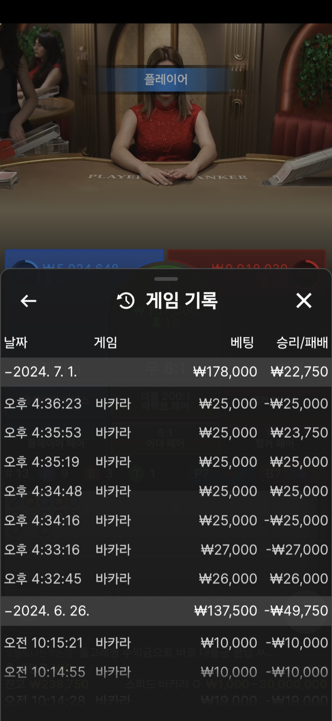
Task: Go back with the left arrow icon
Action: [28, 301]
